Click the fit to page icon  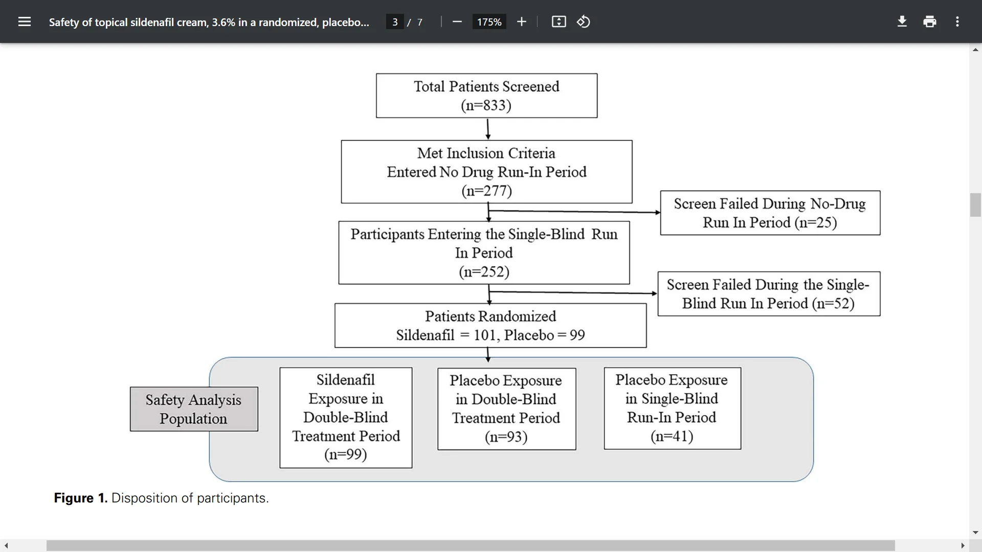pos(559,21)
